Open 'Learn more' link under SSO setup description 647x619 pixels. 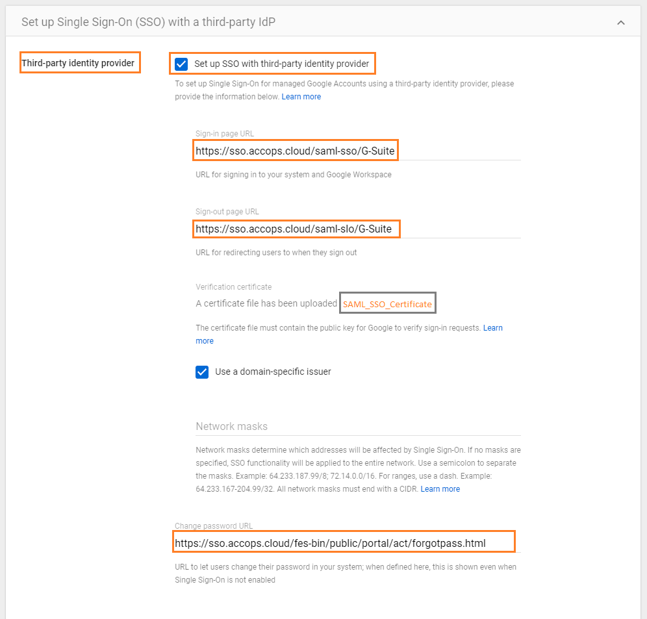(x=301, y=97)
